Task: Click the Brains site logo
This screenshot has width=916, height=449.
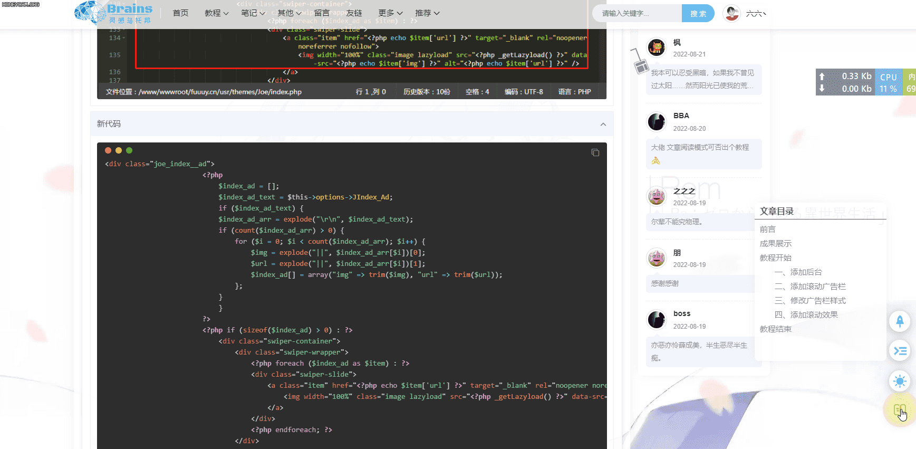Action: 113,13
